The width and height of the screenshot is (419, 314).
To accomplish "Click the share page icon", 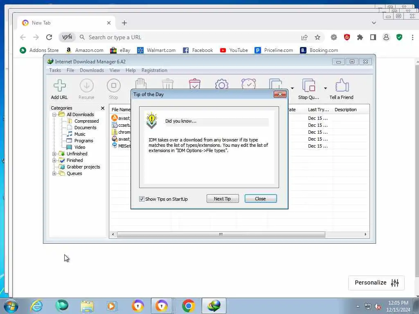I will [304, 37].
